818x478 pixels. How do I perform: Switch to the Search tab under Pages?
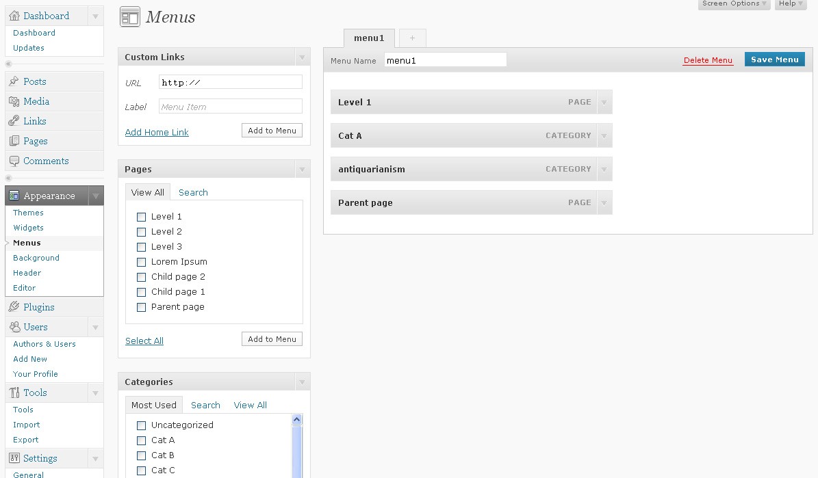coord(192,192)
